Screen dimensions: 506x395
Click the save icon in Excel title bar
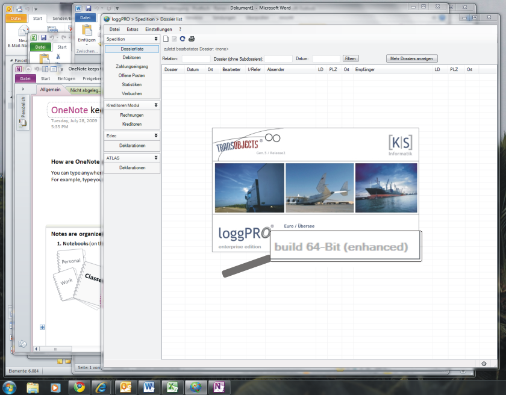(x=43, y=38)
